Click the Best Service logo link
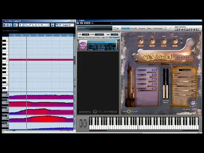The image size is (204, 153). 130,111
